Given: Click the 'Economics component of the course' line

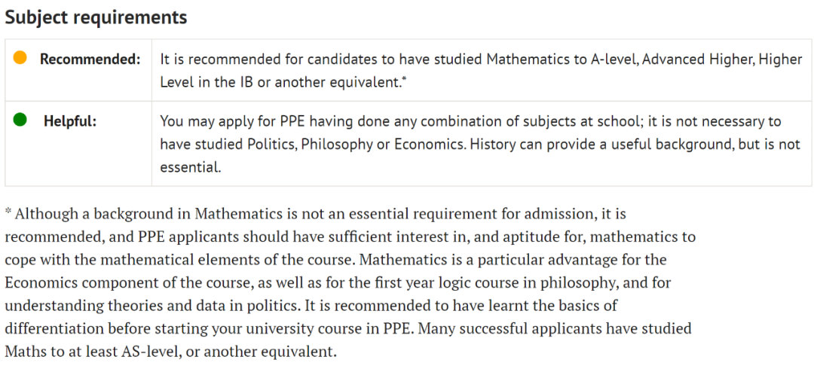Looking at the screenshot, I should pyautogui.click(x=338, y=282).
